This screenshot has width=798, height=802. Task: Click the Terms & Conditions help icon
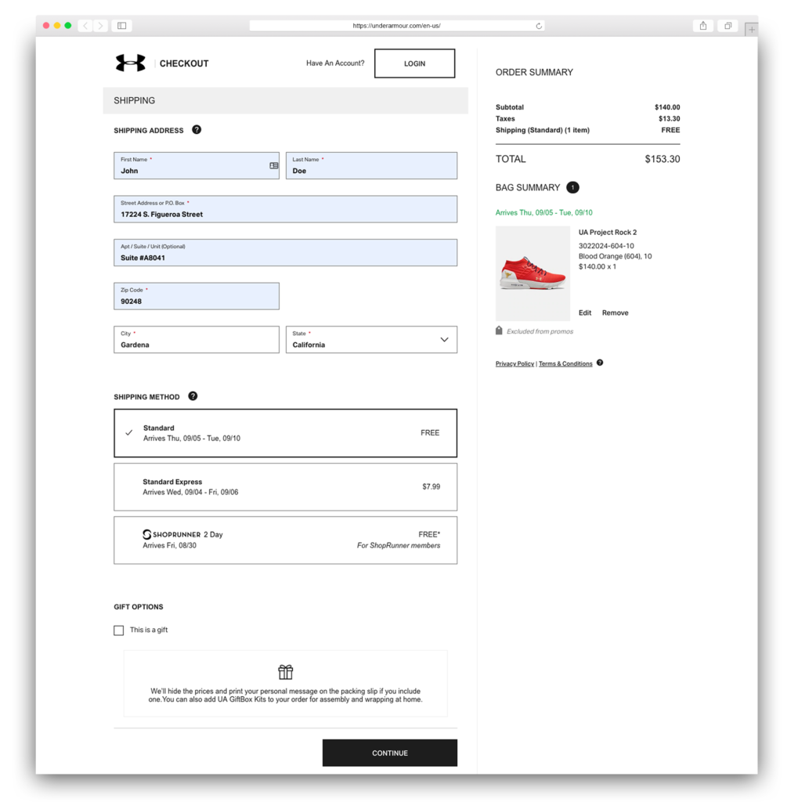600,363
